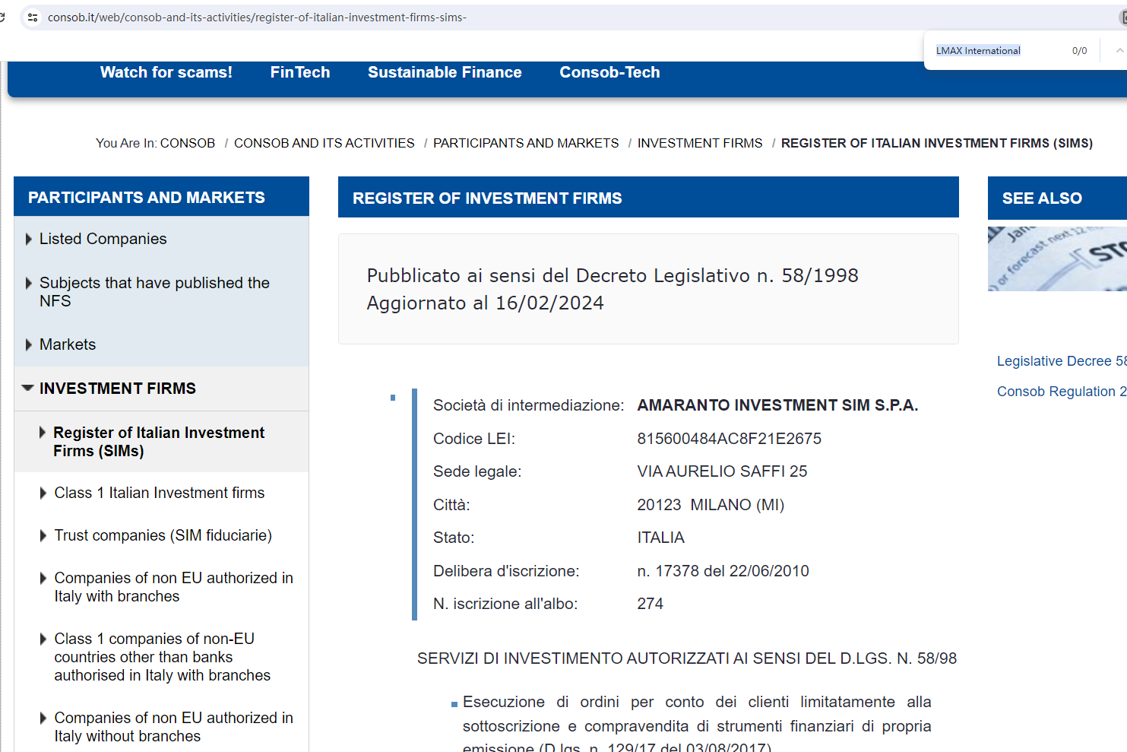Image resolution: width=1127 pixels, height=752 pixels.
Task: Open the Consob Regulation link
Action: tap(1060, 392)
